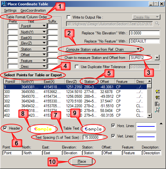166x169 pixels.
Task: Click the Station column header in points list
Action: coord(91,81)
